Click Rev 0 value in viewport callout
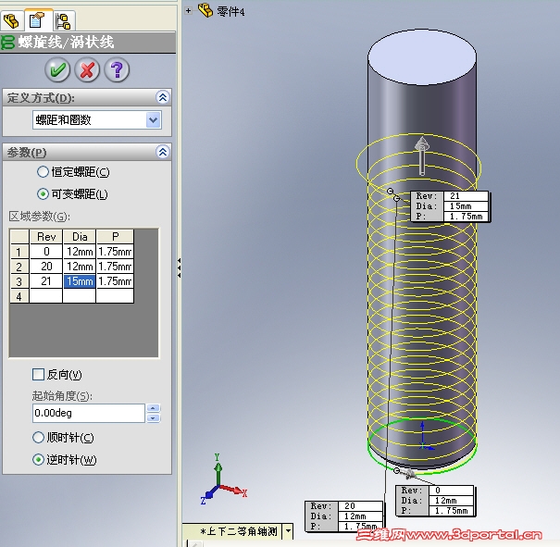560x547 pixels. (451, 490)
